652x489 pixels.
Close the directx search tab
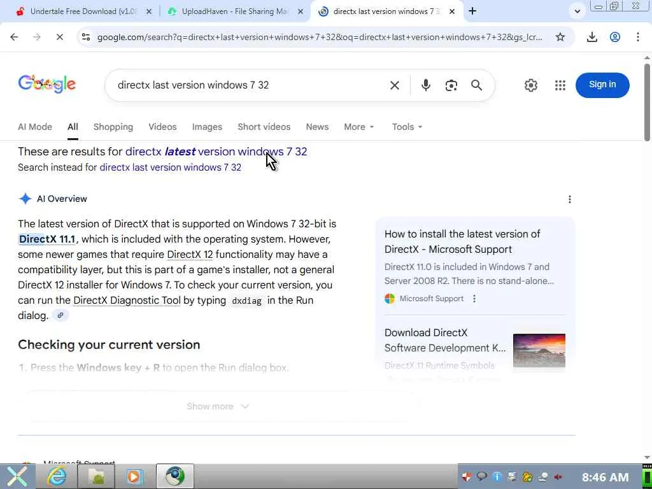pyautogui.click(x=452, y=11)
